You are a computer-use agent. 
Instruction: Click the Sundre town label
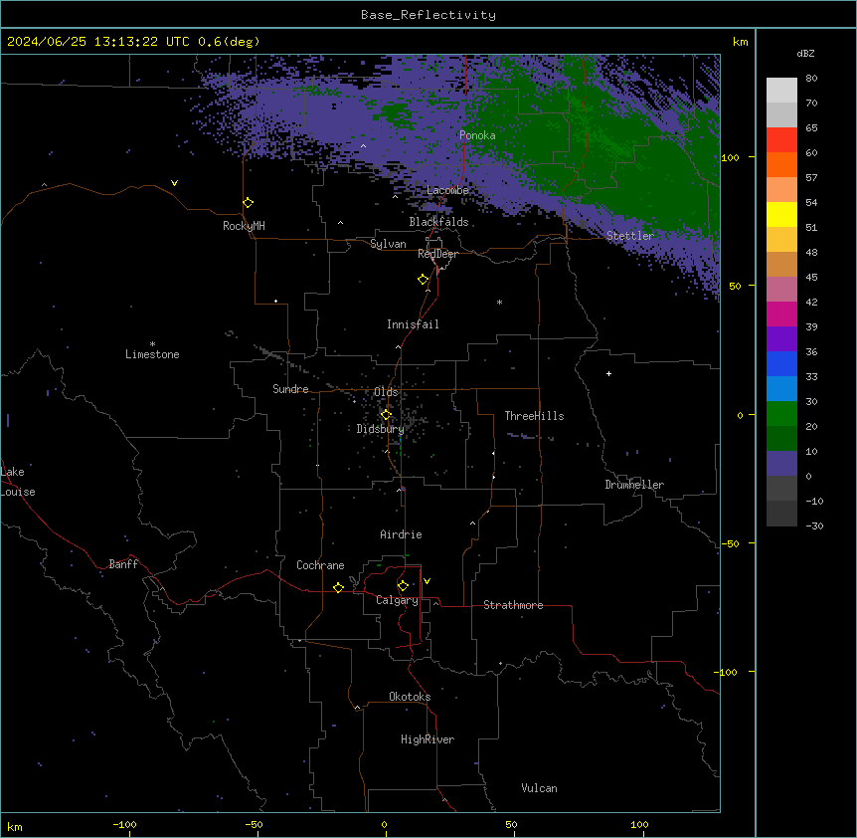[290, 389]
